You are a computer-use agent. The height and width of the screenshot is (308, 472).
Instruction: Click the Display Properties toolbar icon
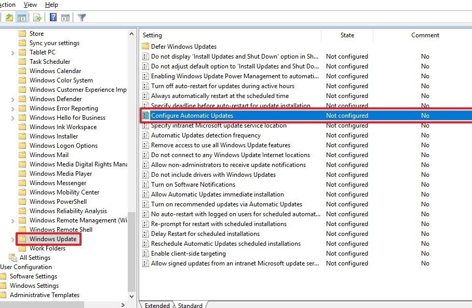[x=66, y=17]
